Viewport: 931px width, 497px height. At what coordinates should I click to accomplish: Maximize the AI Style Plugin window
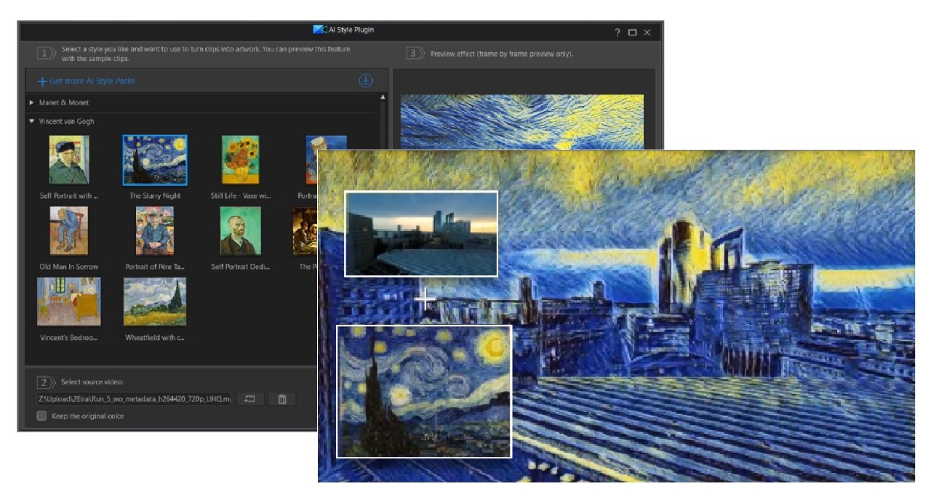click(x=632, y=33)
